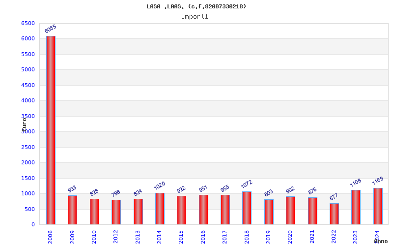Click the x-axis year label 2015
This screenshot has height=246, width=393.
[x=181, y=237]
